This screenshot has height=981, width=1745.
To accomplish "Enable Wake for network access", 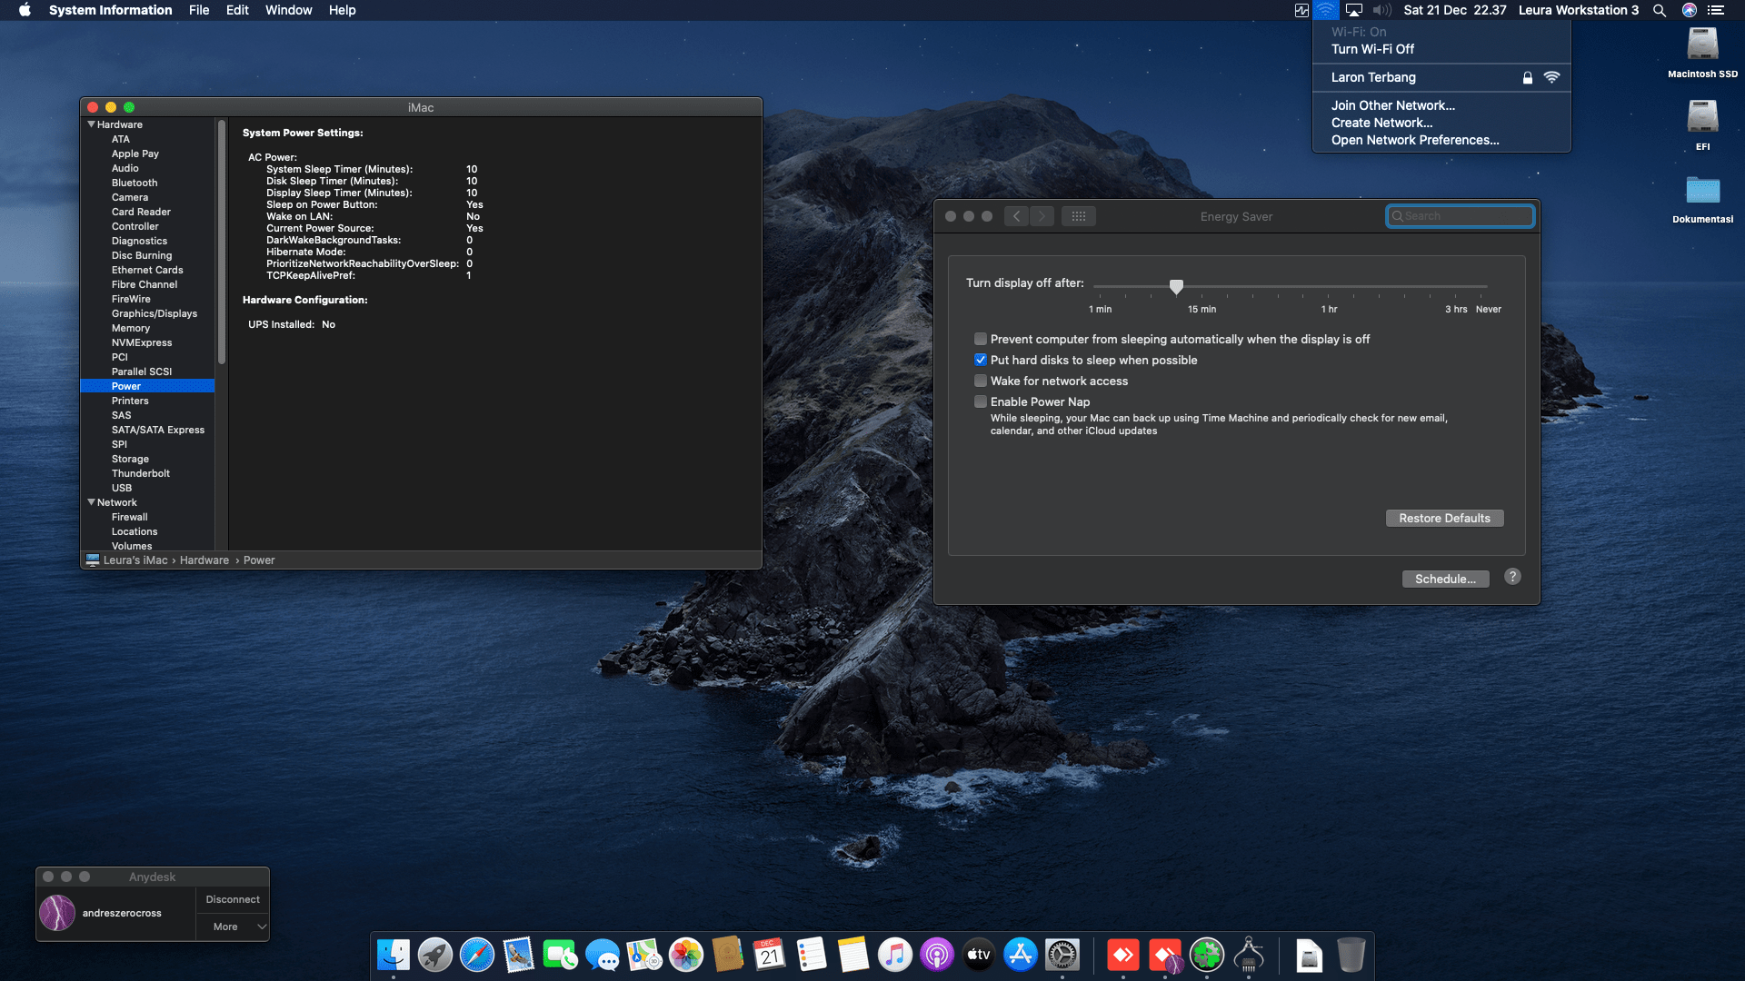I will (981, 381).
